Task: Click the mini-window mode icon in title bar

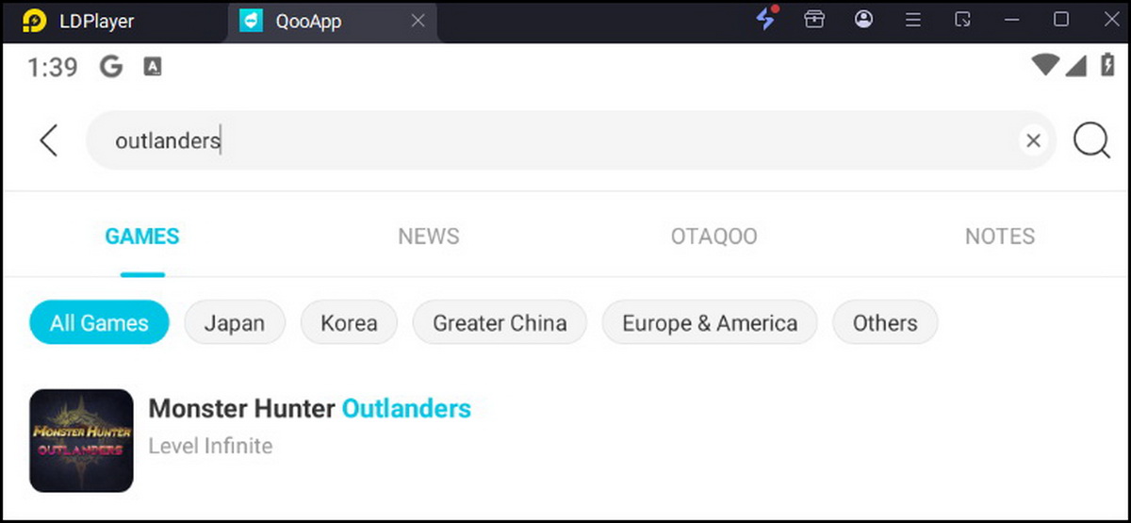Action: point(962,20)
